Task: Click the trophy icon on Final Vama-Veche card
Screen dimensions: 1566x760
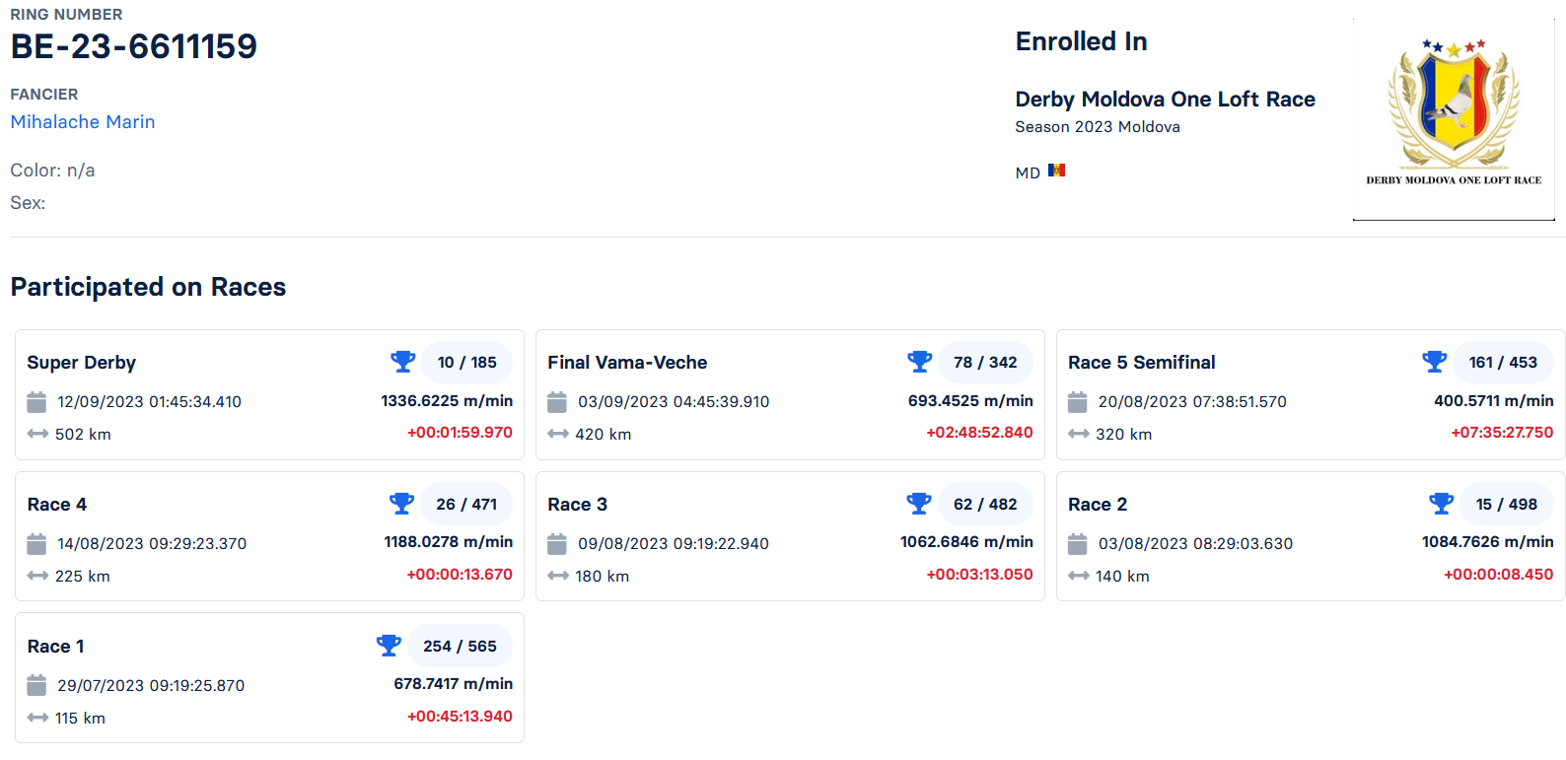Action: (x=919, y=362)
